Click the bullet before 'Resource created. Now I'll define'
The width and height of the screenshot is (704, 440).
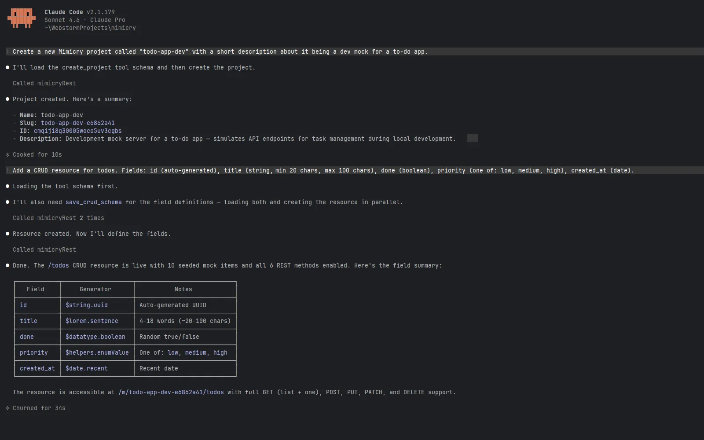(7, 234)
